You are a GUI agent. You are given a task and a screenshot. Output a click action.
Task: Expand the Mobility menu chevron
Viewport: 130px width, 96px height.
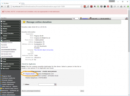click(x=19, y=28)
